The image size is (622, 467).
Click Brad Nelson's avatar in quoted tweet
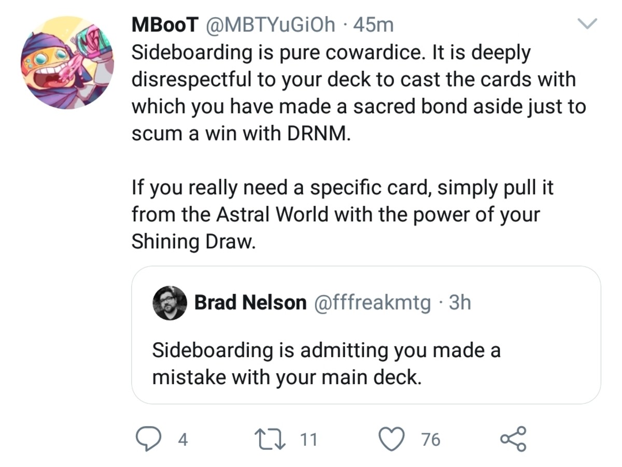tap(170, 302)
